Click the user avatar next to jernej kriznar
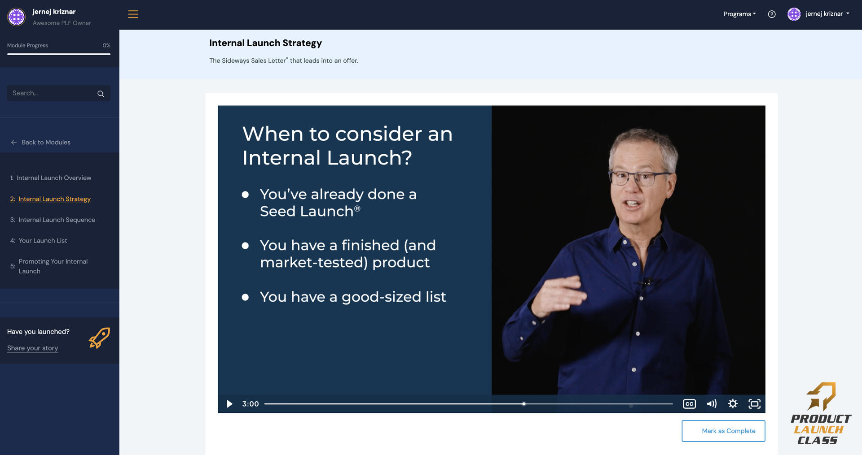Screen dimensions: 862x455 (x=794, y=14)
